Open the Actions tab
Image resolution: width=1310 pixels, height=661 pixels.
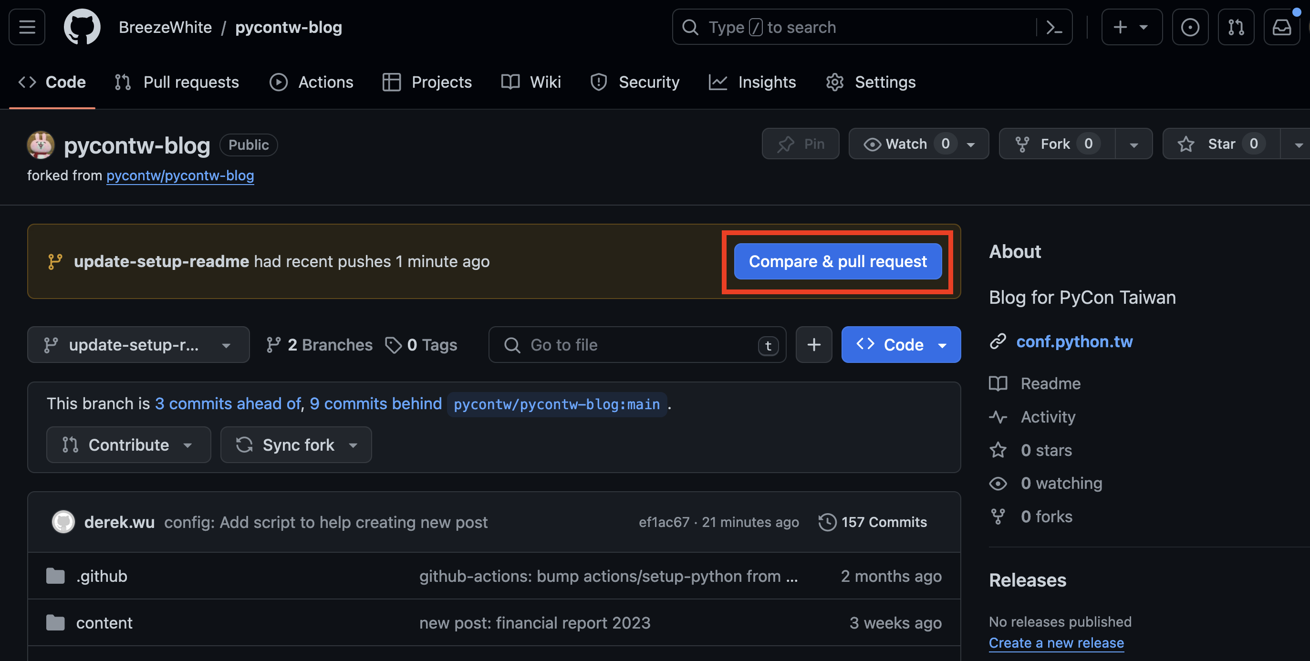click(x=311, y=82)
